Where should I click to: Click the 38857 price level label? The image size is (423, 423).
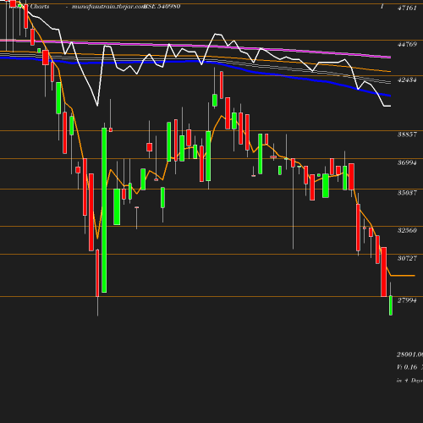point(407,135)
